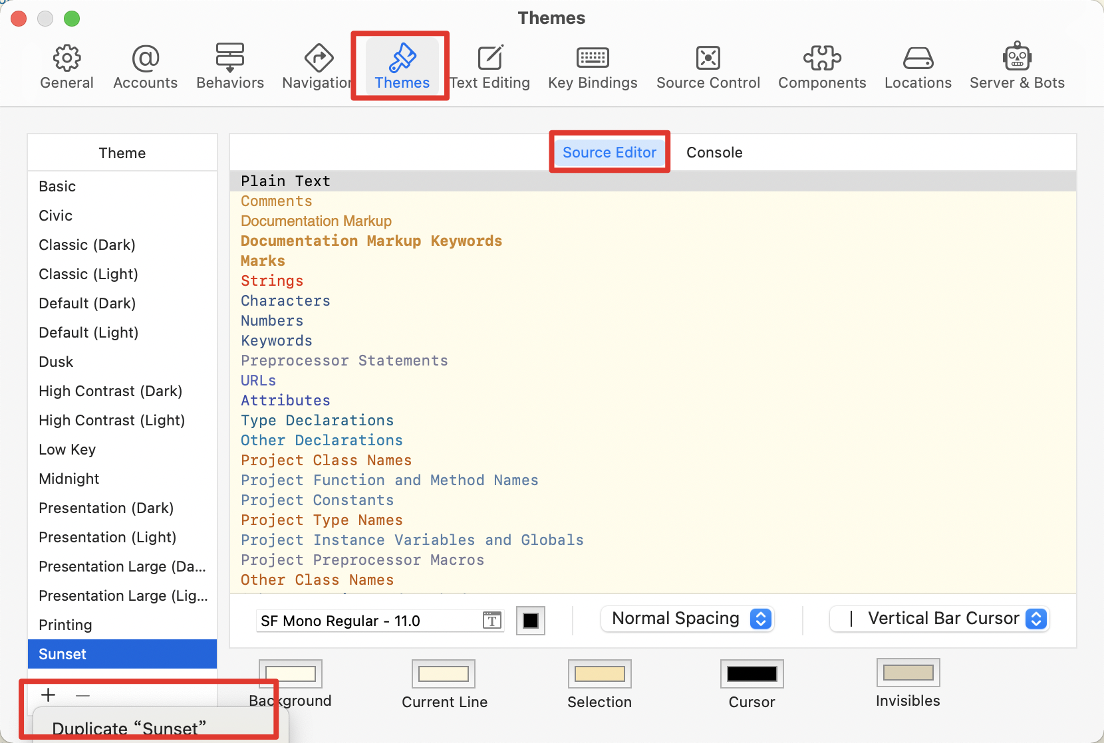The image size is (1104, 743).
Task: Open Text Editing preferences pane
Action: 490,66
